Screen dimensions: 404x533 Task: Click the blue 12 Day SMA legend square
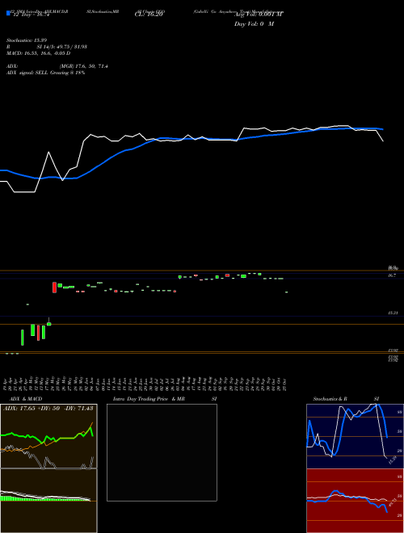click(x=9, y=13)
